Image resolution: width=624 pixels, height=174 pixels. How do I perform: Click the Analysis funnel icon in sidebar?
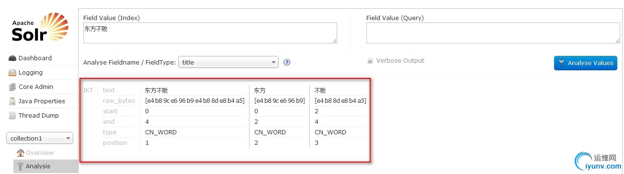click(x=21, y=166)
